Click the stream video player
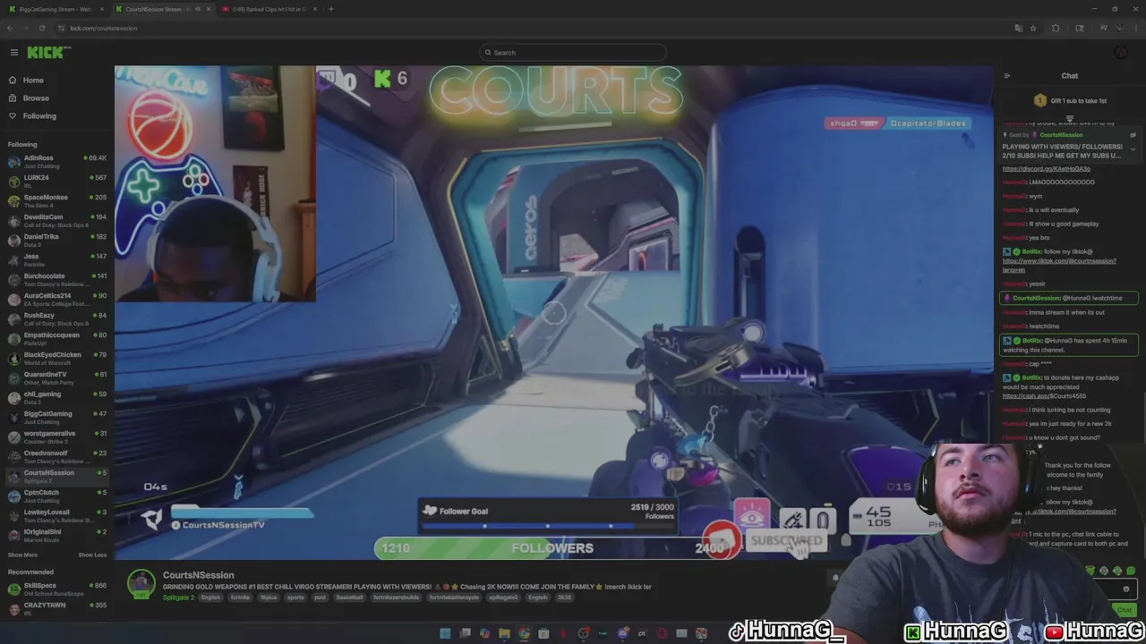 click(x=554, y=312)
